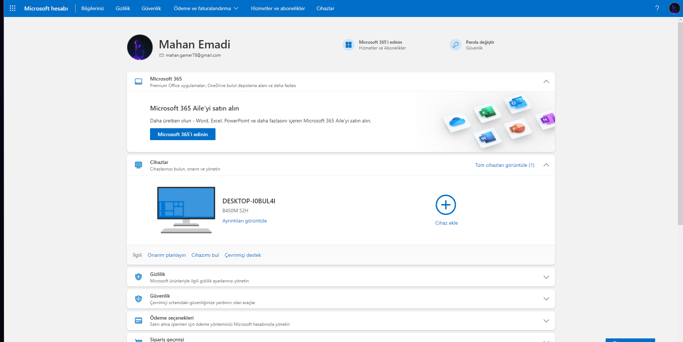
Task: Open the Güvenlik tab in the header
Action: coord(151,8)
